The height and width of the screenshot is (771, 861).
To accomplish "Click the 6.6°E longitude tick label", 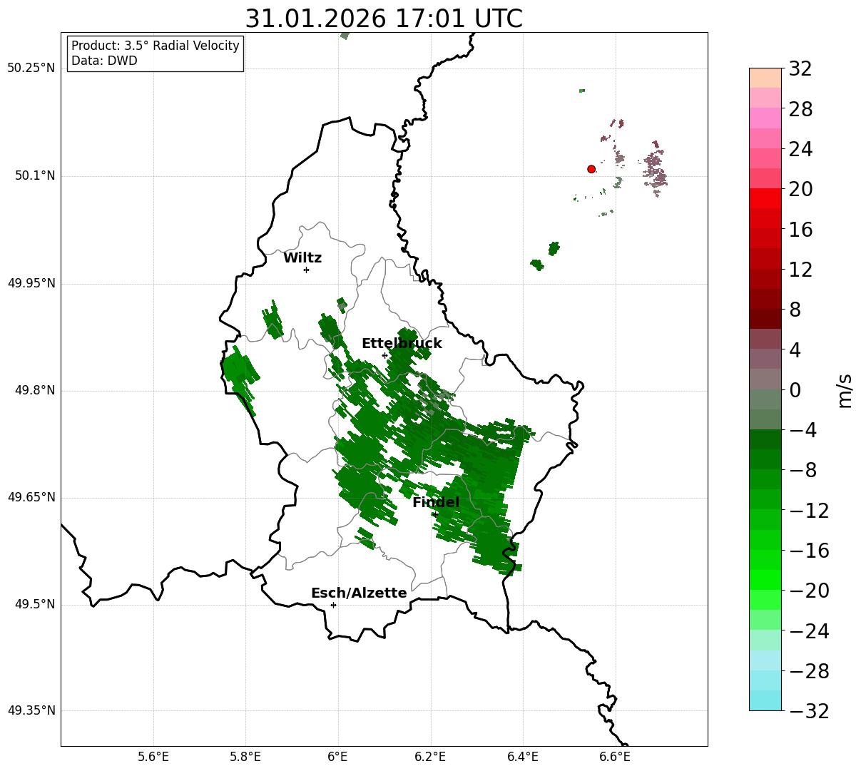I will tap(615, 757).
